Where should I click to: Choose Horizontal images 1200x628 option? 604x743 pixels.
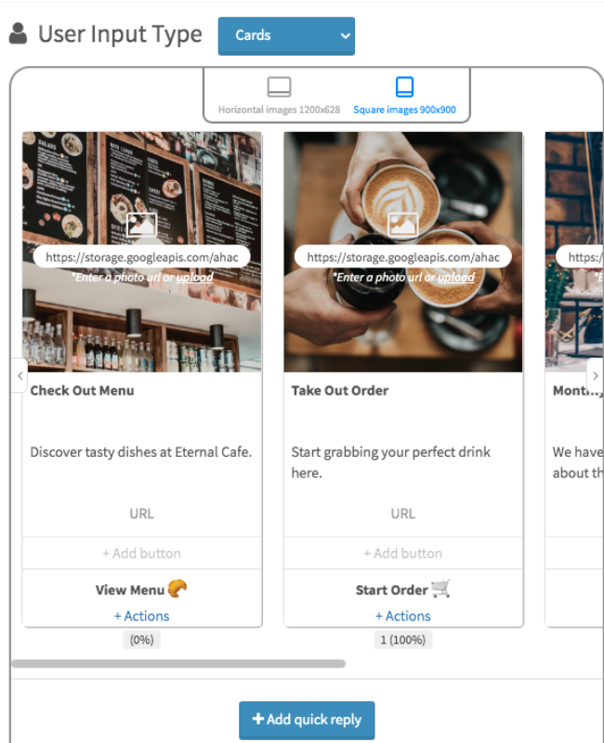pos(279,110)
